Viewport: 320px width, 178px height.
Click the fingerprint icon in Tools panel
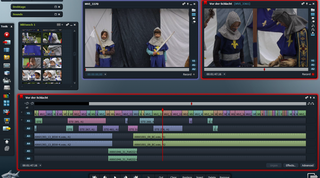[7, 149]
